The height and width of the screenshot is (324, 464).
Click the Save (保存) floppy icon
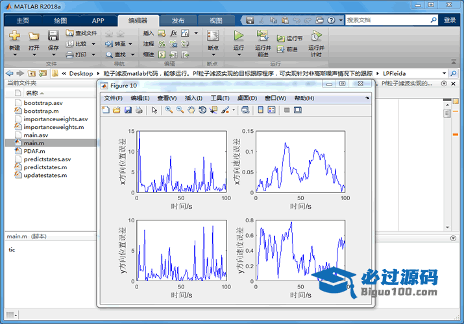pos(53,36)
